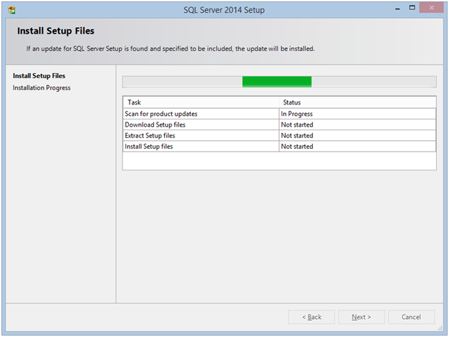Cancel the SQL Server setup

[x=411, y=317]
